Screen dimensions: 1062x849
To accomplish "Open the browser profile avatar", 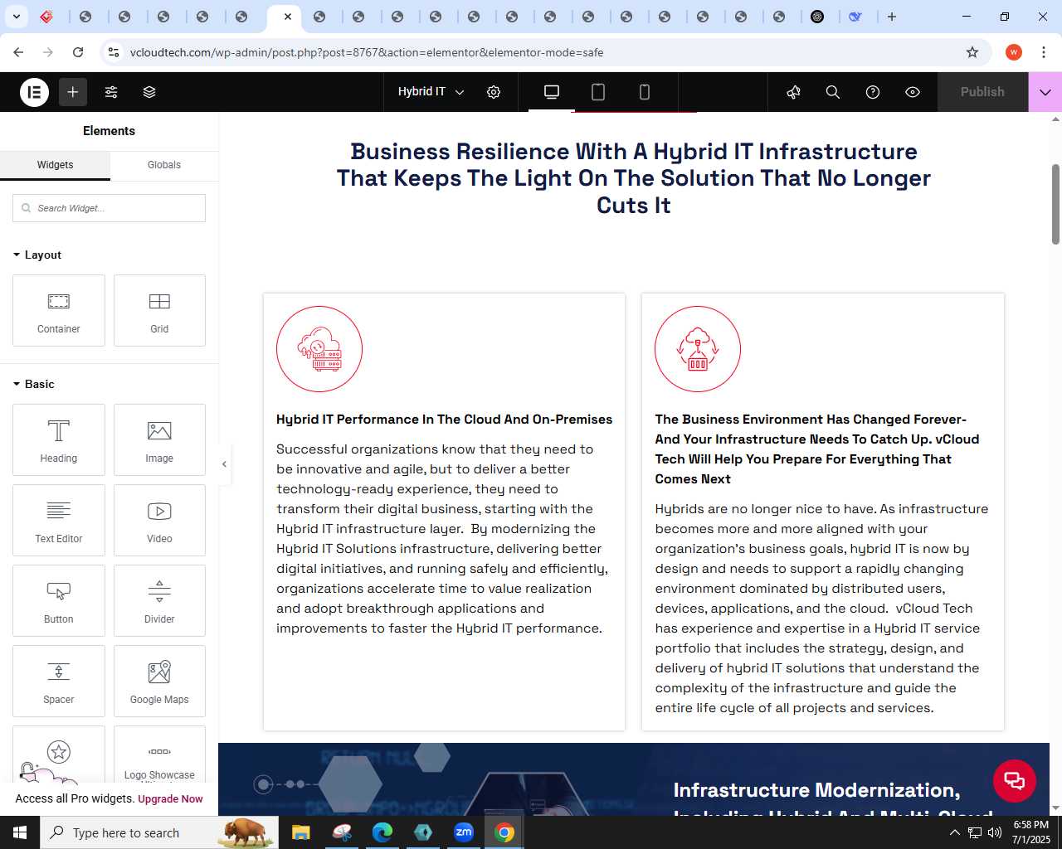I will pyautogui.click(x=1014, y=52).
